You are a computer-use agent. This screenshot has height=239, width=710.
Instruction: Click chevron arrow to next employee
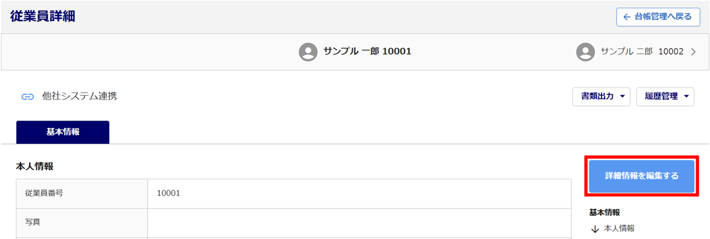693,52
